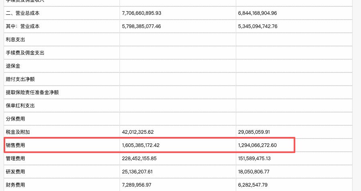Click the 其中：营业成本 label cell

pos(23,26)
